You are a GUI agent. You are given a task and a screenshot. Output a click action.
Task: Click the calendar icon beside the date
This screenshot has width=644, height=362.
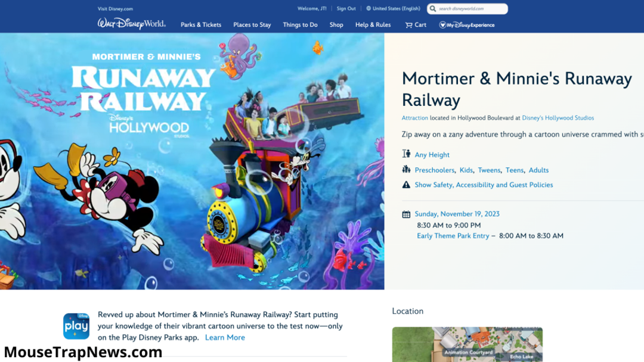pos(406,214)
